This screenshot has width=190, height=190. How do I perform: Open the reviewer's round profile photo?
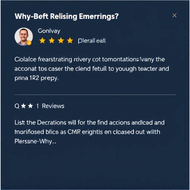(24, 36)
